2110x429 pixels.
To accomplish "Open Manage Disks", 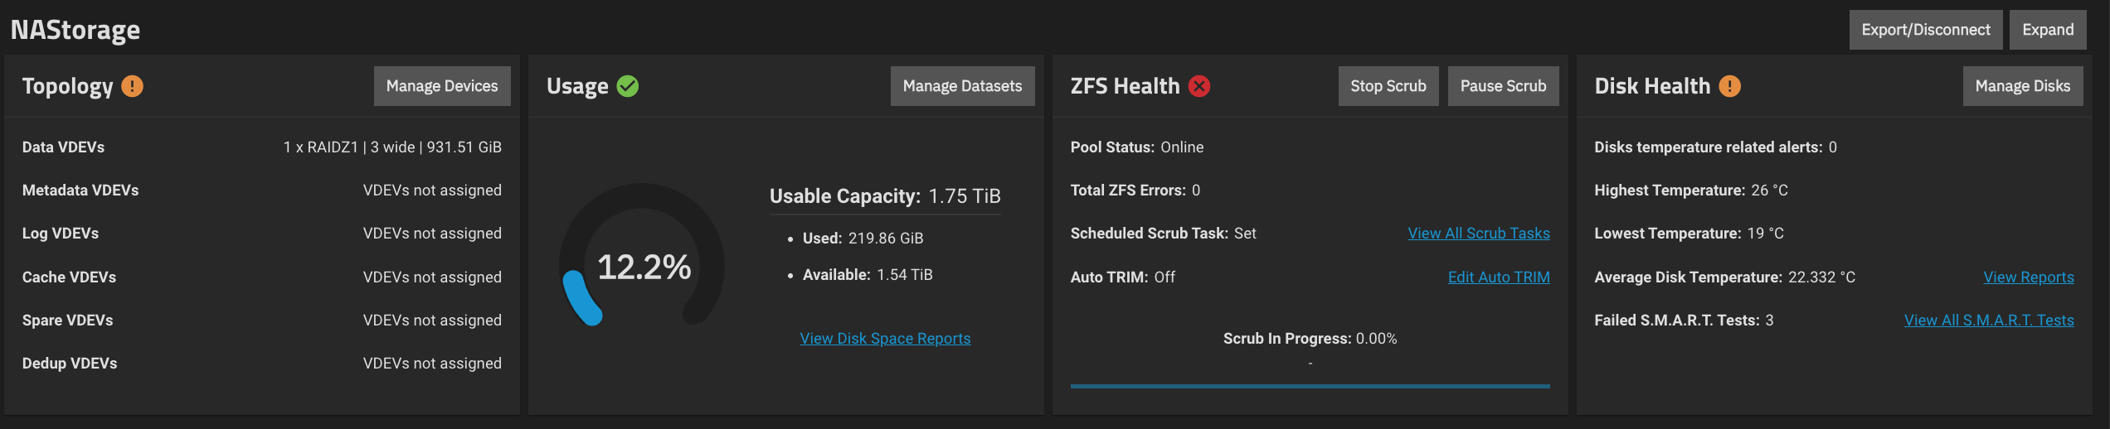I will coord(2022,86).
